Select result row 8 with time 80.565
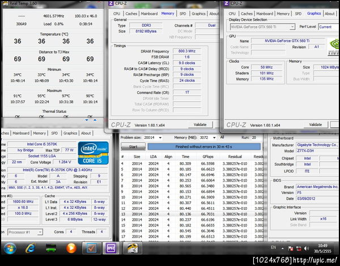This screenshot has width=340, height=266. coord(192,186)
